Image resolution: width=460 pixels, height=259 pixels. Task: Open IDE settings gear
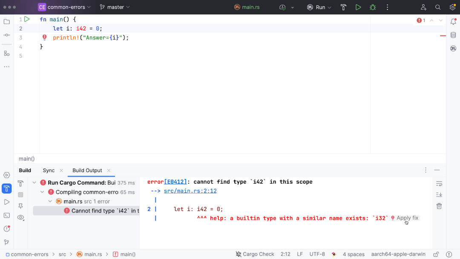point(453,7)
